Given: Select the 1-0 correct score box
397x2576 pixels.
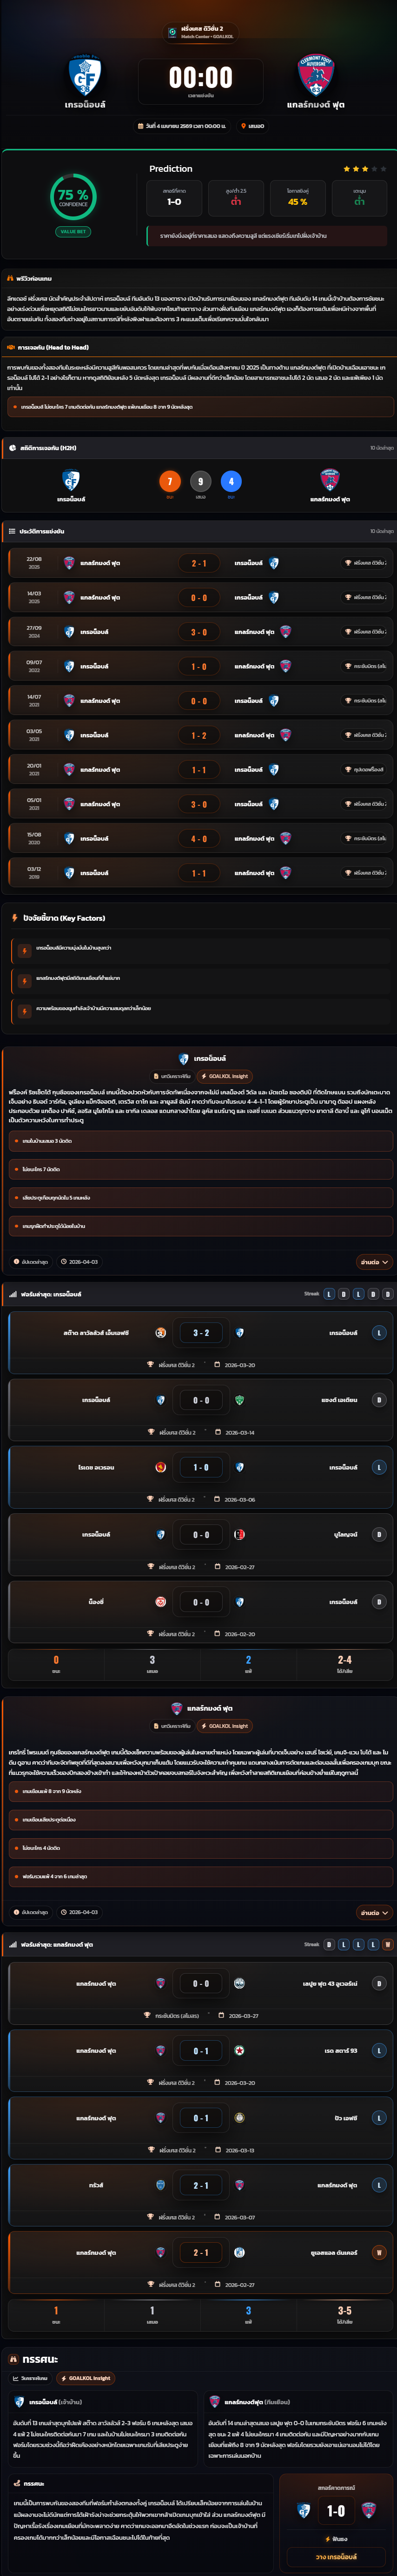Looking at the screenshot, I should click(x=173, y=197).
